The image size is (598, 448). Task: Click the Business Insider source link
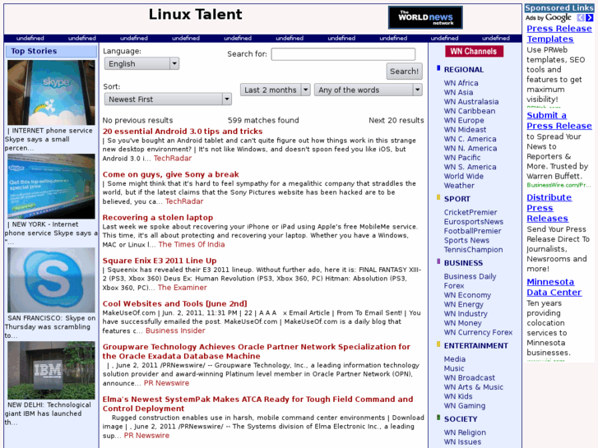click(175, 330)
